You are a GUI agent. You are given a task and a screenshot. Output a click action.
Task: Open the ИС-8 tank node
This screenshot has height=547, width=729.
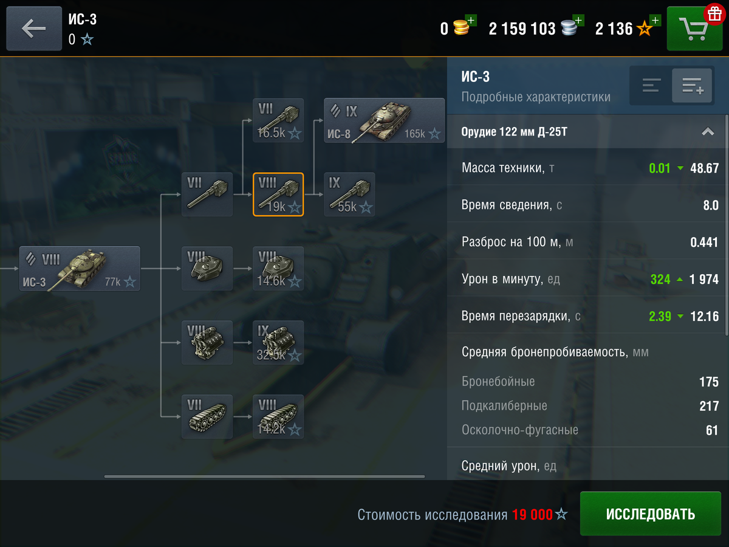tap(385, 120)
